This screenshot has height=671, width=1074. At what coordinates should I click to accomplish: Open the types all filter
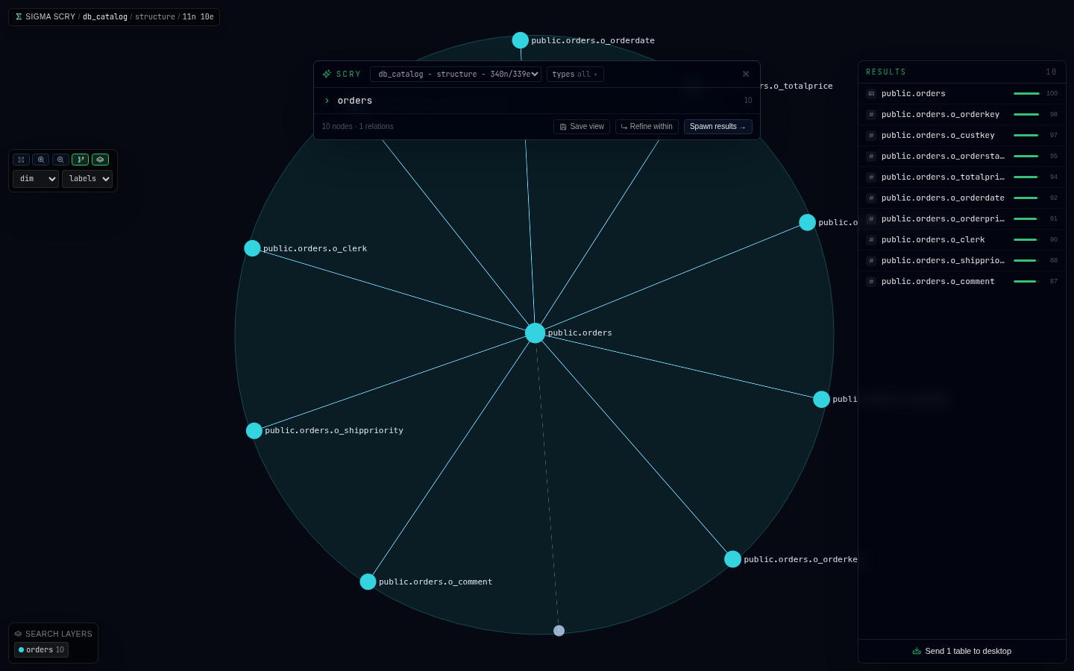click(575, 75)
